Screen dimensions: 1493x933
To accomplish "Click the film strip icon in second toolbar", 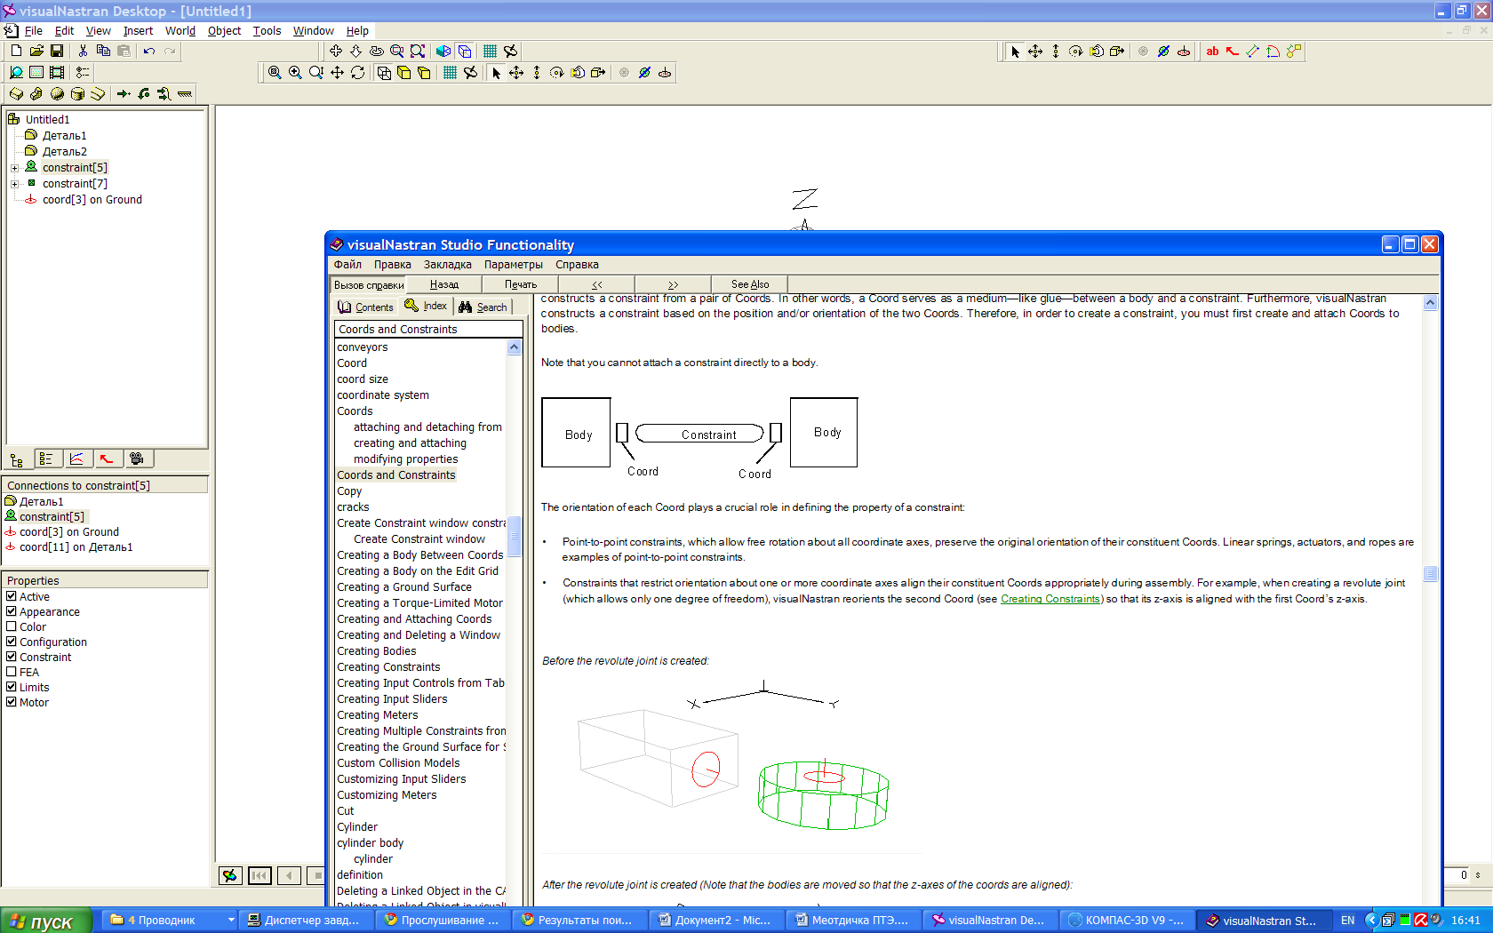I will (57, 72).
